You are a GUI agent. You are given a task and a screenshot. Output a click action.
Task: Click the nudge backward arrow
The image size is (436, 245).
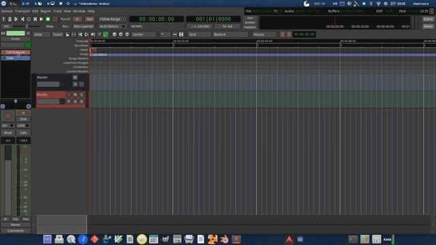[x=283, y=35]
